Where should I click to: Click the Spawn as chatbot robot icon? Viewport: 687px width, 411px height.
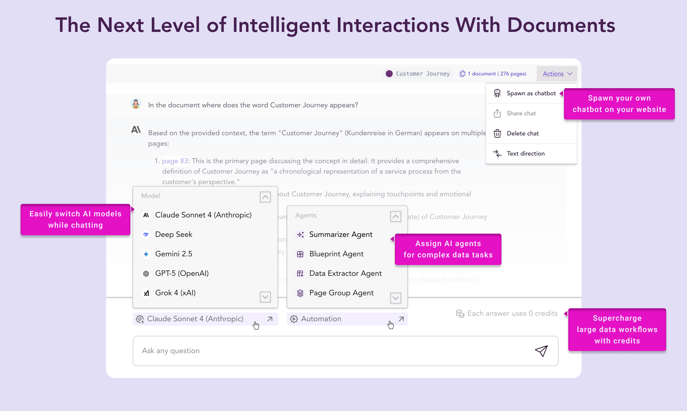pos(497,93)
